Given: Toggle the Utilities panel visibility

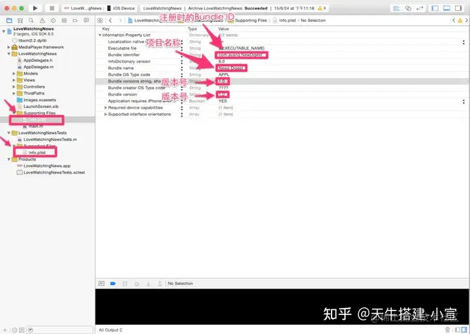Looking at the screenshot, I should [x=458, y=8].
